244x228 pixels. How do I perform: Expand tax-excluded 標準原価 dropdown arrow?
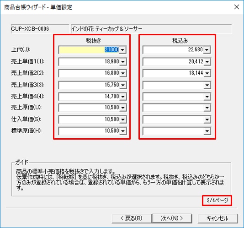123,131
